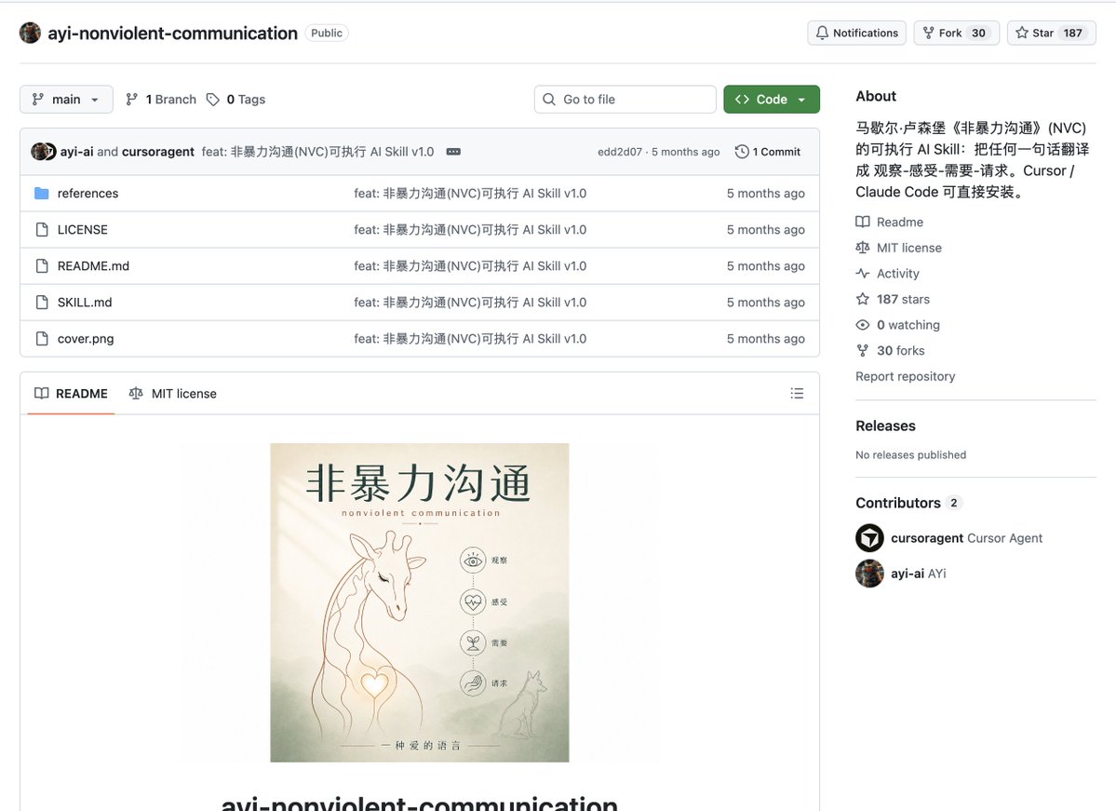Image resolution: width=1116 pixels, height=811 pixels.
Task: Click the branch icon beside 1 Branch
Action: pos(131,99)
